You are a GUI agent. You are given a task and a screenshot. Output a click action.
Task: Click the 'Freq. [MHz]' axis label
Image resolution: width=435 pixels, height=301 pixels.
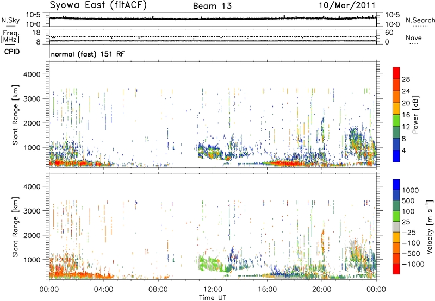[x=10, y=37]
